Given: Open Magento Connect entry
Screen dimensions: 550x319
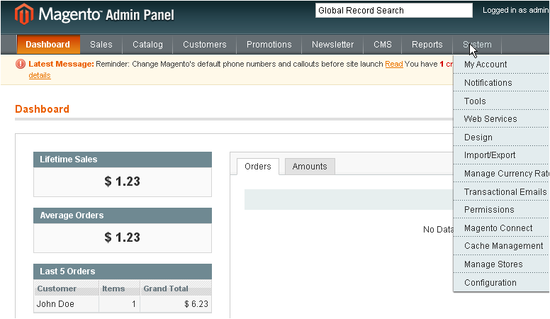Looking at the screenshot, I should (x=501, y=228).
